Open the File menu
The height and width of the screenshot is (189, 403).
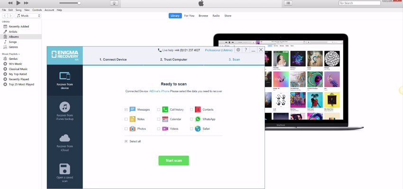4,10
